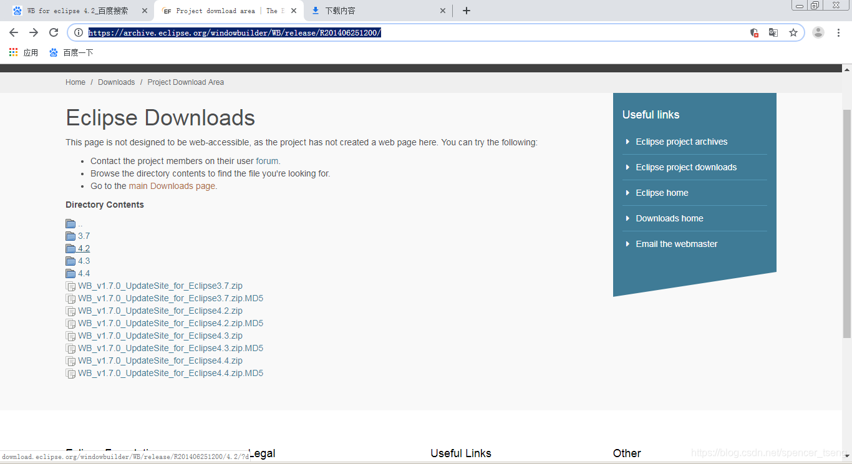The width and height of the screenshot is (852, 464).
Task: Open a new tab with plus icon
Action: point(467,11)
